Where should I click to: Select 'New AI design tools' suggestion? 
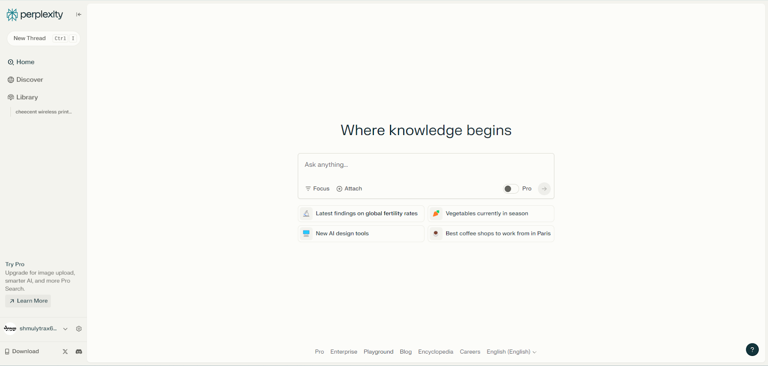pyautogui.click(x=361, y=234)
